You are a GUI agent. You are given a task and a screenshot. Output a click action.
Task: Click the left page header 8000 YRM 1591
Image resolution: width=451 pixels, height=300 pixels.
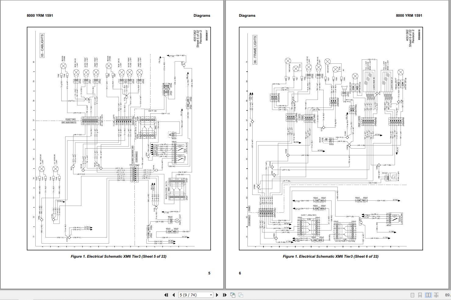(40, 16)
